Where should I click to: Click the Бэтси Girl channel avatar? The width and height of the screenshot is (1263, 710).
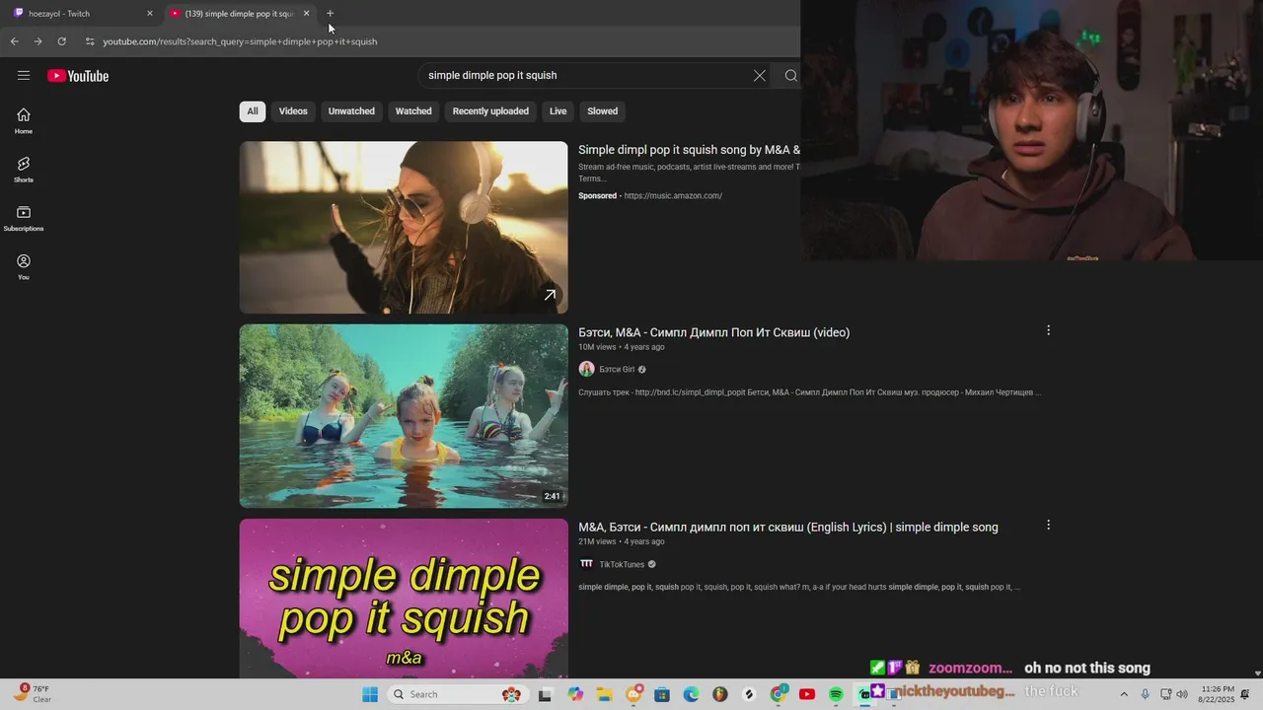click(x=586, y=369)
